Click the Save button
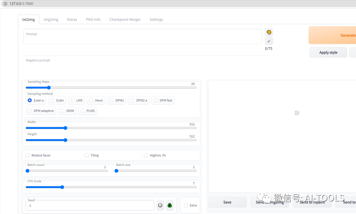The height and width of the screenshot is (214, 356). tap(227, 202)
